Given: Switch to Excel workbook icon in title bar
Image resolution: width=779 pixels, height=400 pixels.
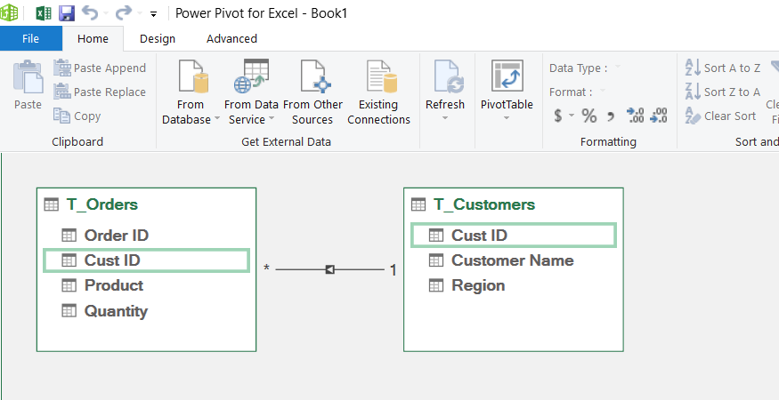Looking at the screenshot, I should [44, 13].
